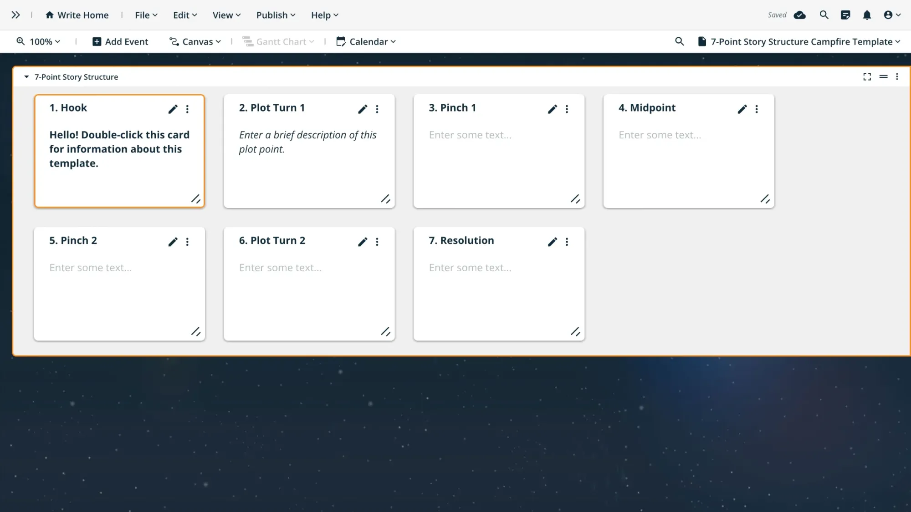This screenshot has width=911, height=512.
Task: Open options for 5. Pinch 2 card
Action: (187, 242)
